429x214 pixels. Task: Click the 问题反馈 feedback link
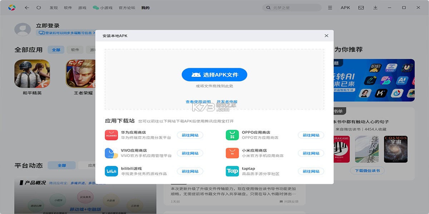click(x=289, y=202)
